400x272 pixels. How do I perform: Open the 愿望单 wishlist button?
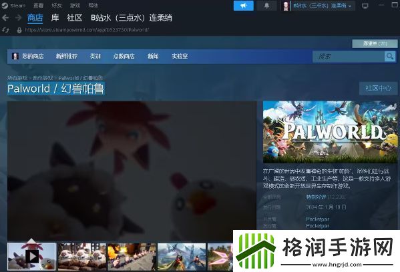pos(375,43)
